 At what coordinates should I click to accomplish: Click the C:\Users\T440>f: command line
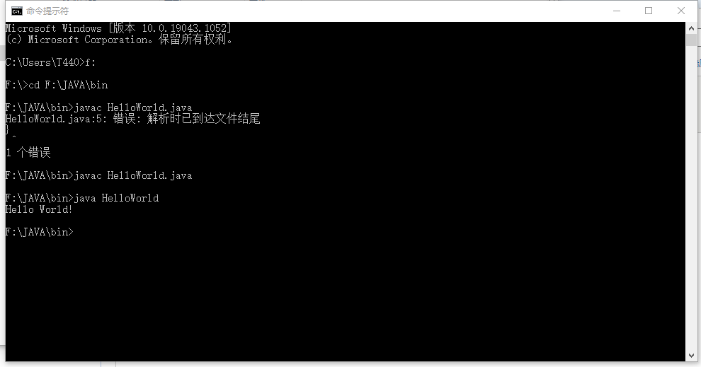tap(50, 62)
